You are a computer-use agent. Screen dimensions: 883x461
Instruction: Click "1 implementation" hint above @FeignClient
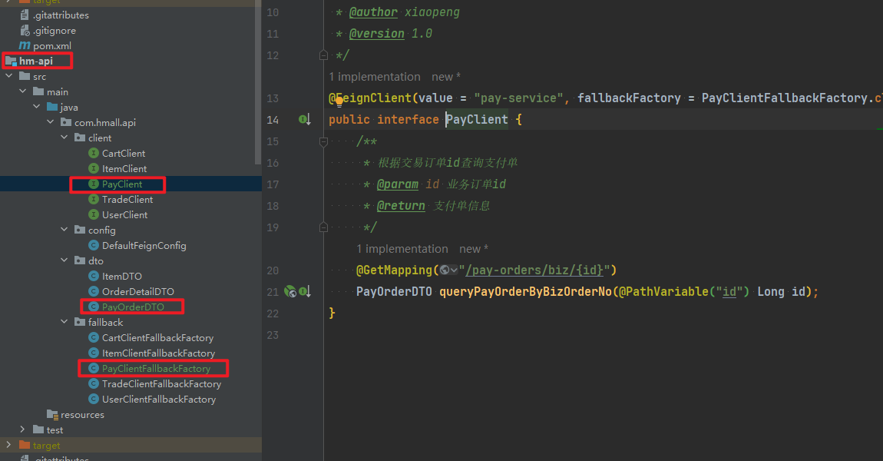375,77
